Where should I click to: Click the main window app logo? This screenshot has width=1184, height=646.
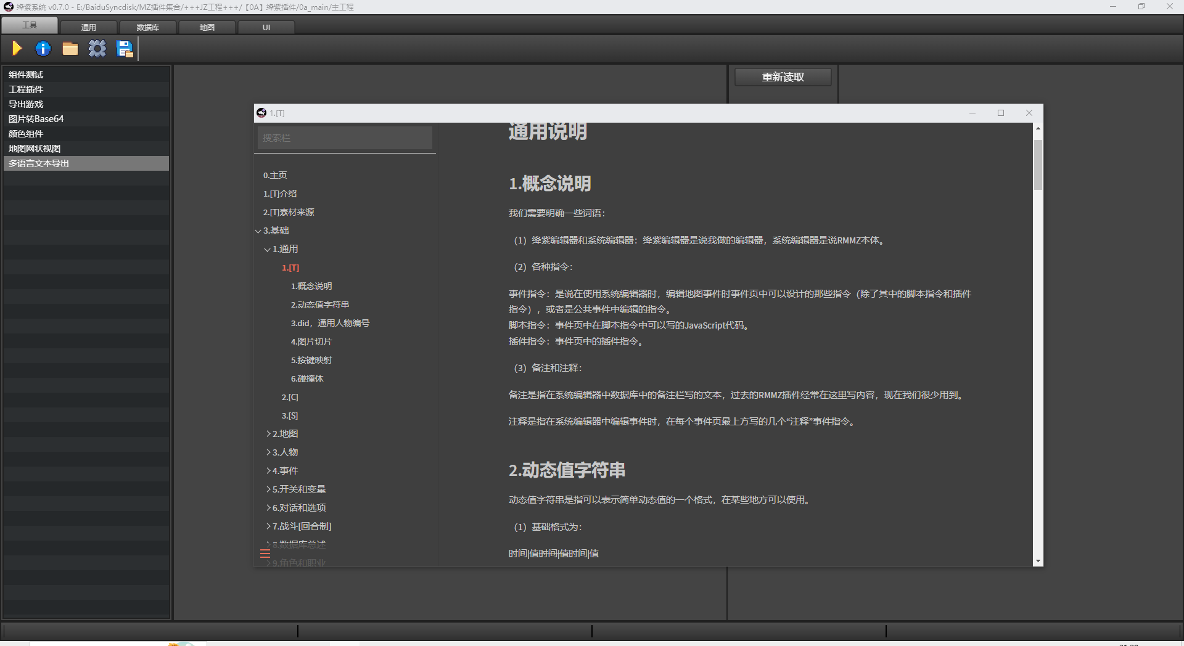tap(9, 7)
